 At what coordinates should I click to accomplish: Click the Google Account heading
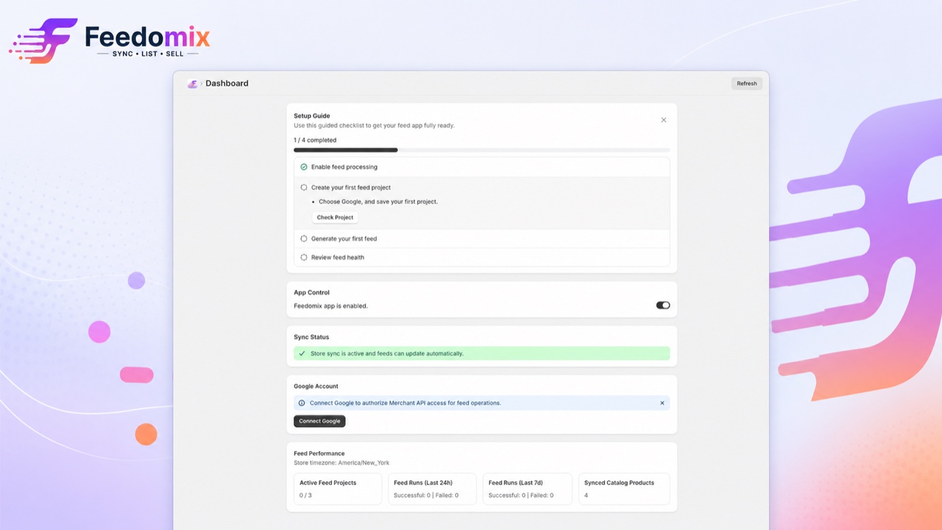[316, 386]
